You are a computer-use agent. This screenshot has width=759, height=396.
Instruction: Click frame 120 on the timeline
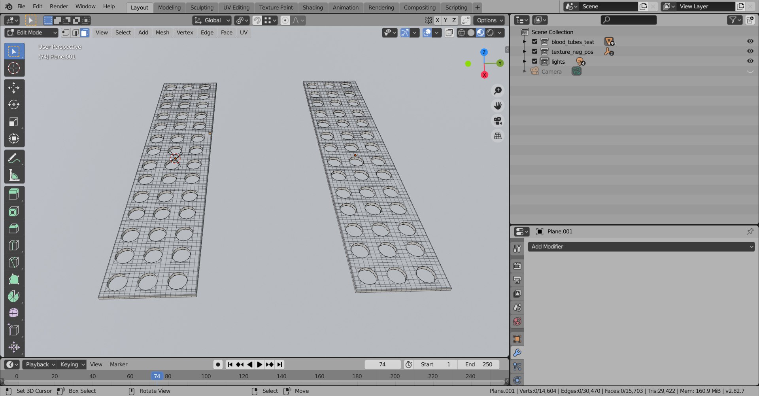click(x=244, y=376)
